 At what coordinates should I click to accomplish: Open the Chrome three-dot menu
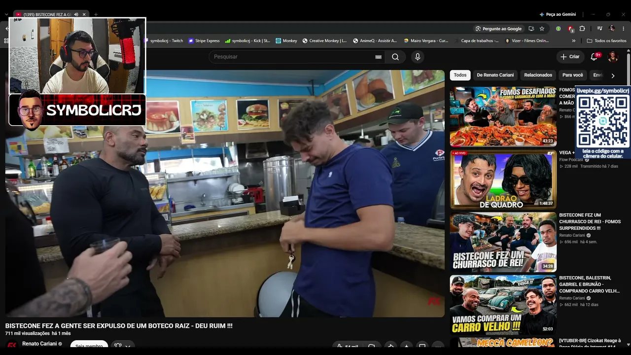[x=624, y=29]
